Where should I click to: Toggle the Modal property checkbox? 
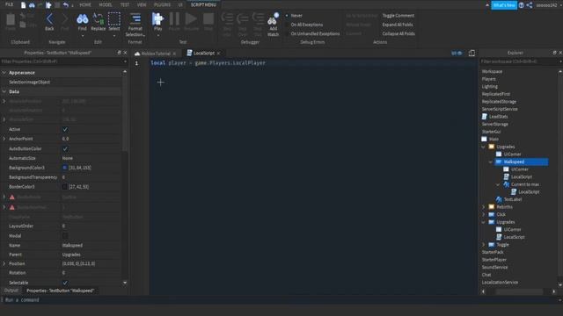point(65,236)
